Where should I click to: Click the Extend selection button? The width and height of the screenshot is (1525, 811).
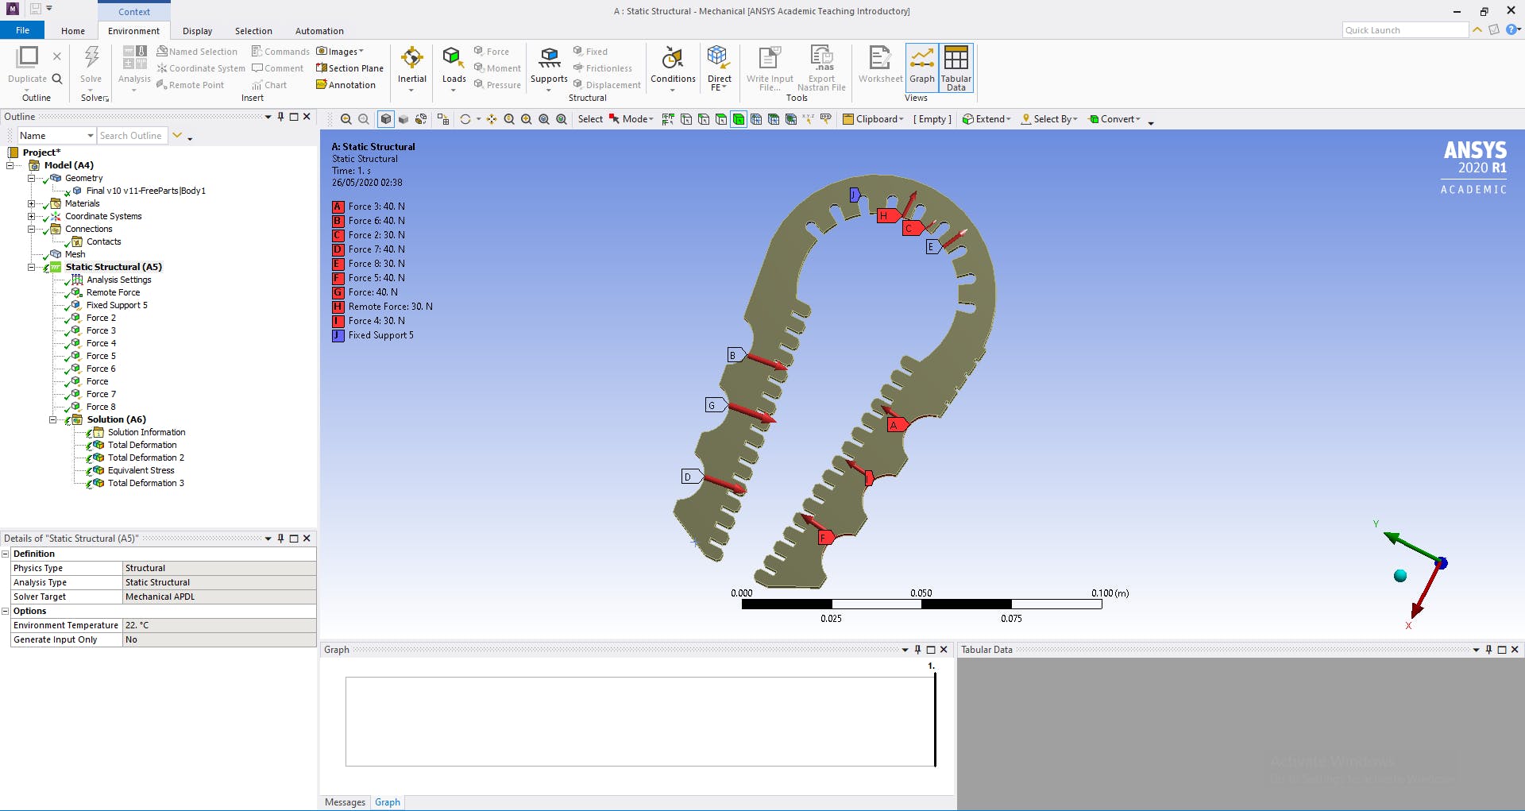[986, 119]
